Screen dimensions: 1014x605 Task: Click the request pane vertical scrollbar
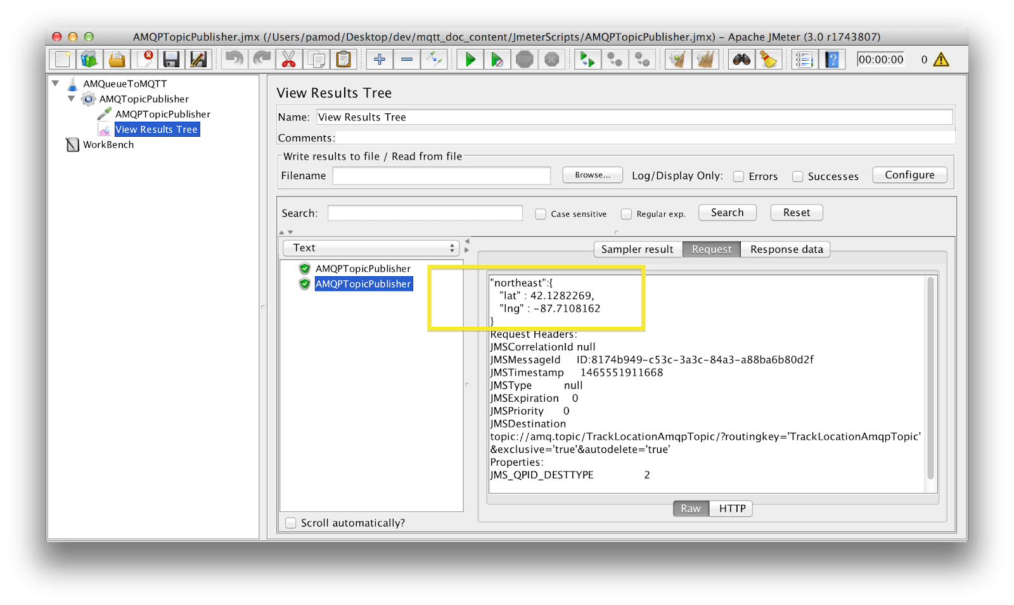tap(930, 378)
